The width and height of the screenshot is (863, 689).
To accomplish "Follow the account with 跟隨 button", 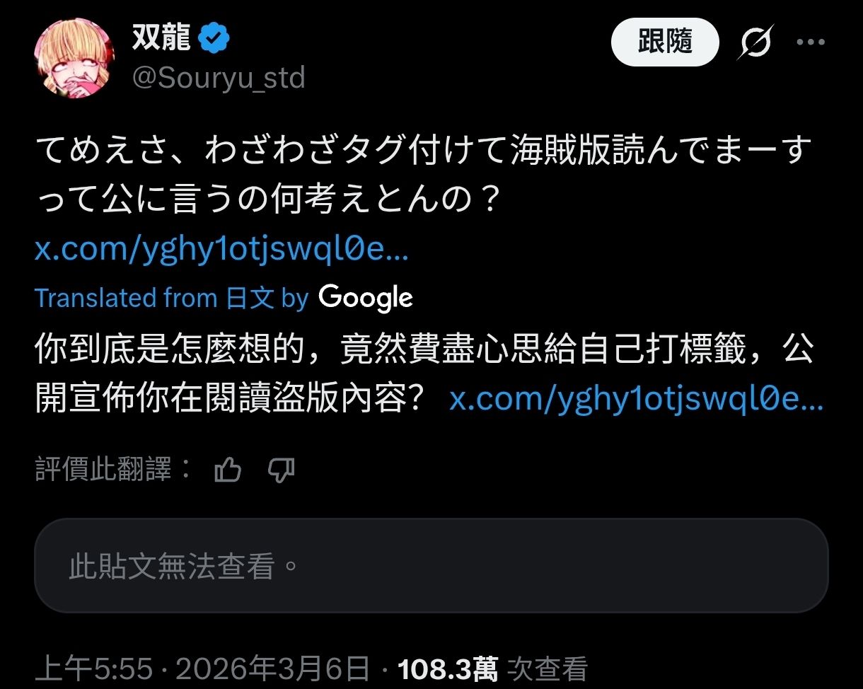I will 665,42.
